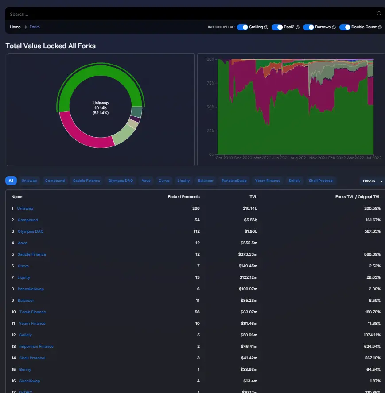Click the light green donut segment
This screenshot has width=385, height=393.
pyautogui.click(x=124, y=135)
